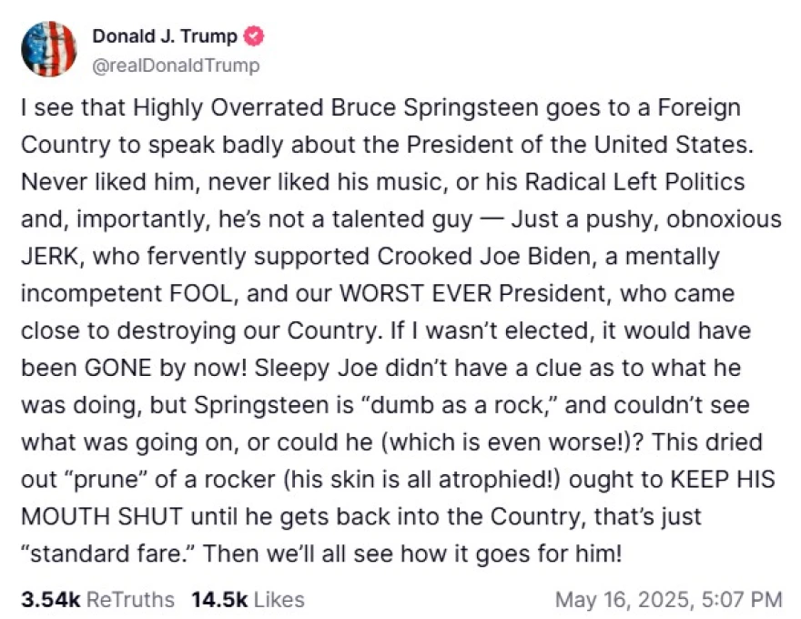Open the @realDonaldTrump handle link
This screenshot has width=801, height=619.
[x=176, y=66]
